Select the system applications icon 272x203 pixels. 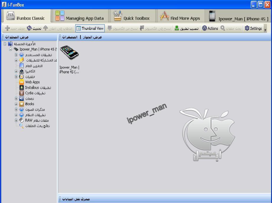(22, 115)
